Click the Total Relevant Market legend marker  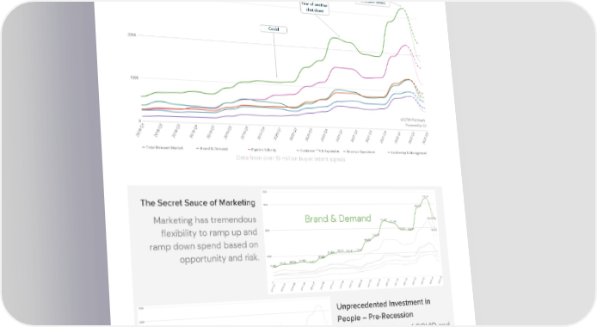point(144,147)
